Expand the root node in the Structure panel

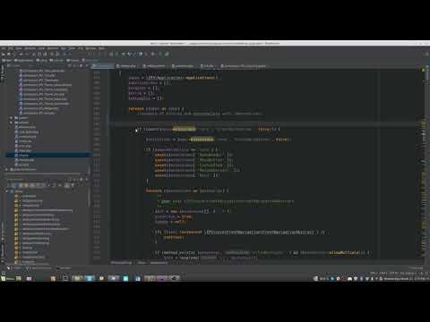point(7,191)
